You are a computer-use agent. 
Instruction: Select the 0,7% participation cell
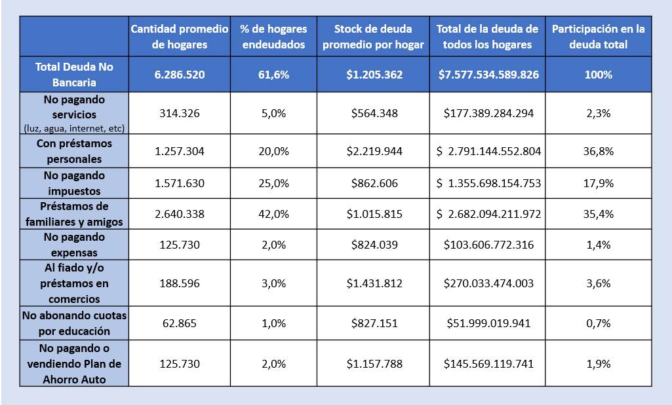click(x=599, y=323)
